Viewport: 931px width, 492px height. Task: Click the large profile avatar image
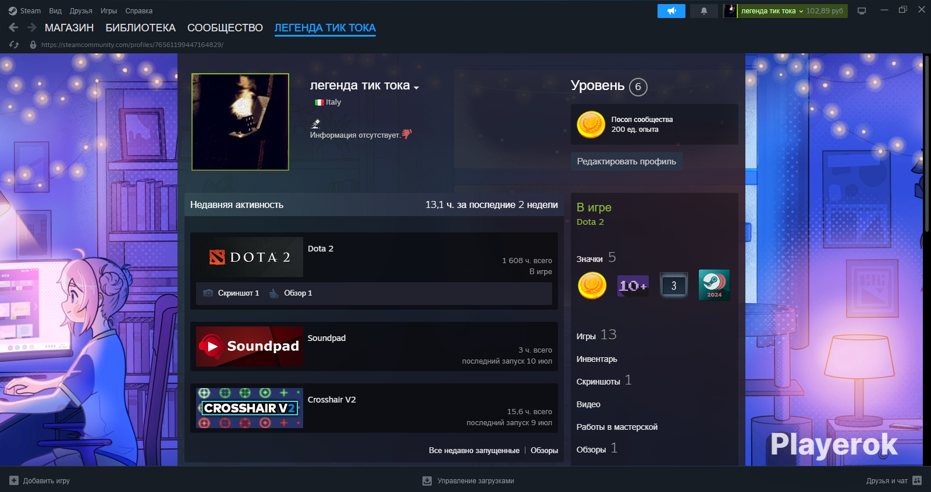(x=240, y=122)
